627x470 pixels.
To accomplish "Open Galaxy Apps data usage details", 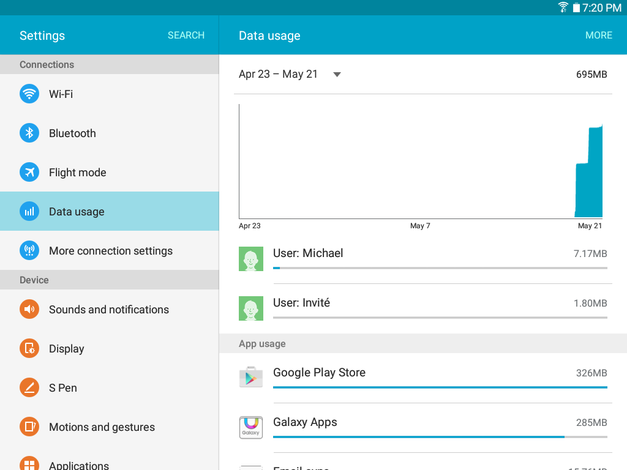I will coord(423,428).
